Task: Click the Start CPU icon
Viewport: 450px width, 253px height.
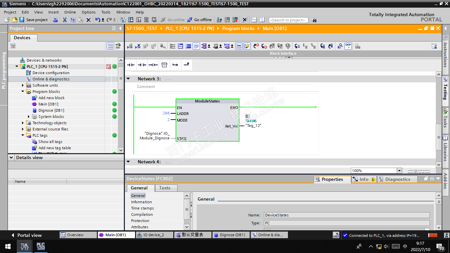Action: tap(227, 20)
